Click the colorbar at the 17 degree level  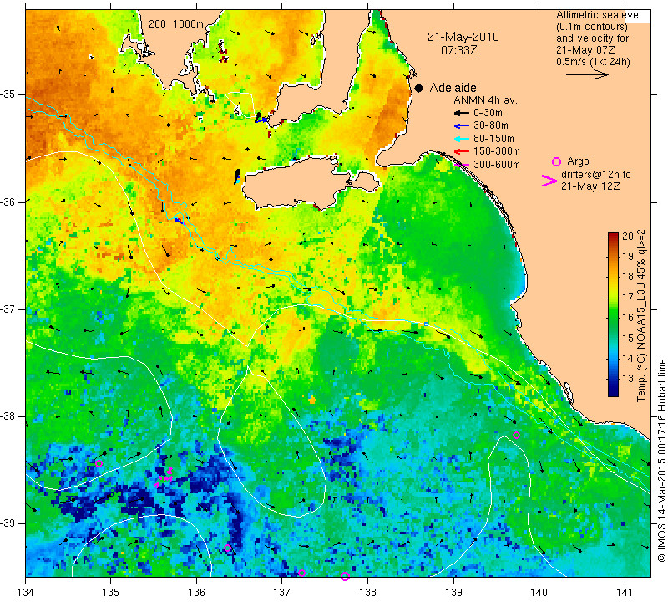613,297
